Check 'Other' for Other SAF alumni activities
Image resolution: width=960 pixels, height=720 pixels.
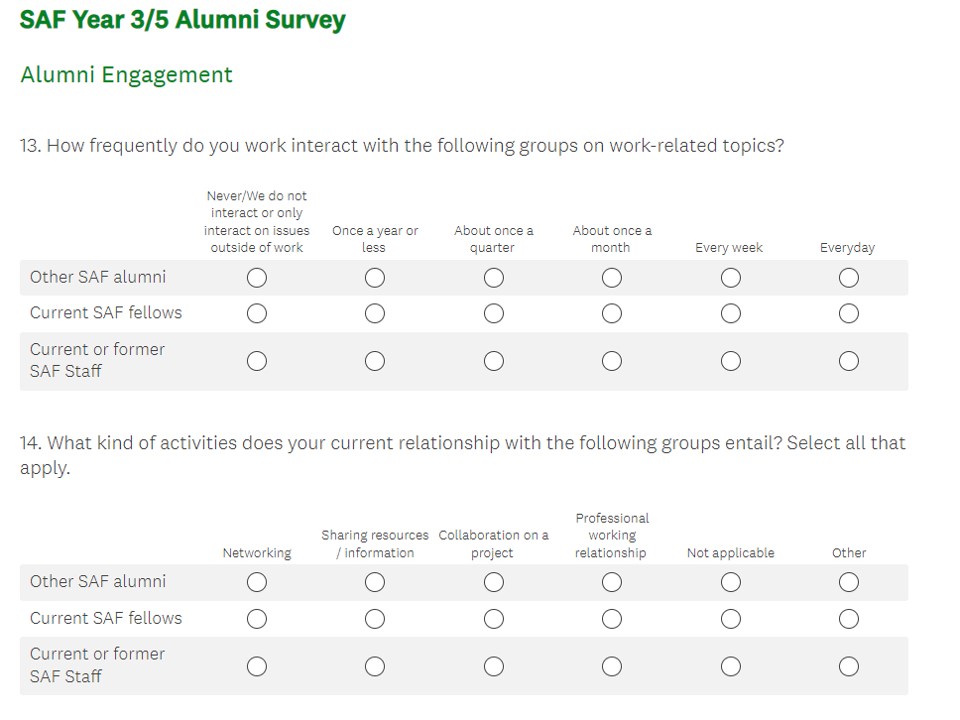(848, 582)
